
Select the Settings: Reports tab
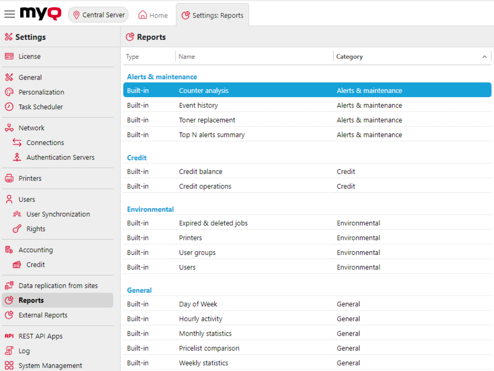[x=212, y=15]
